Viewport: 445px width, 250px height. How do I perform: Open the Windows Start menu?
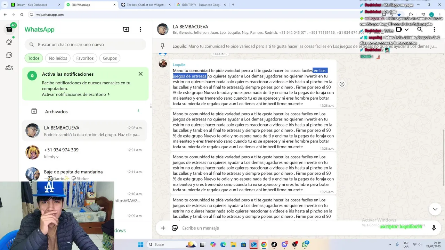tap(140, 244)
